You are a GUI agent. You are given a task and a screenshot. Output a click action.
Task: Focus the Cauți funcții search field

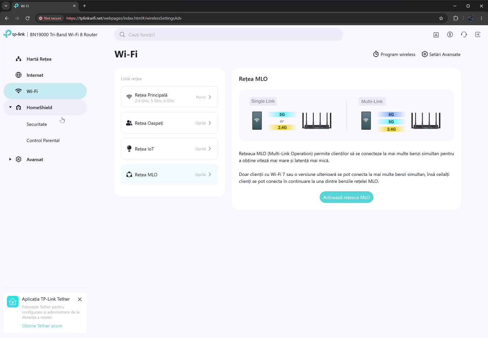click(x=228, y=35)
